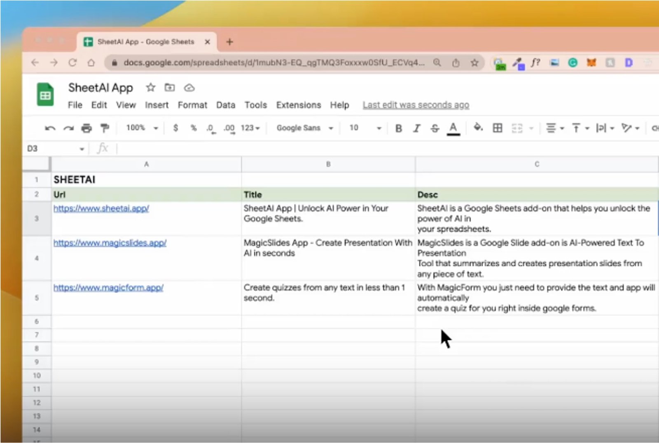Open Google Sans font dropdown
The width and height of the screenshot is (659, 443).
click(305, 128)
